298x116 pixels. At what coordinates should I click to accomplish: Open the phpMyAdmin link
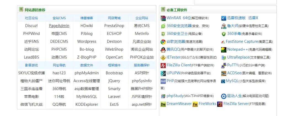point(87,73)
